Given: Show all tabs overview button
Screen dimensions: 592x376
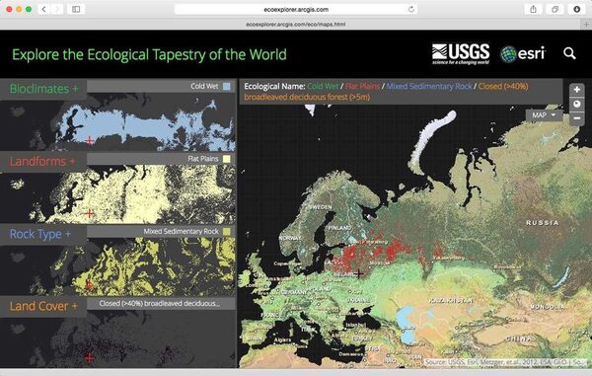Looking at the screenshot, I should [555, 9].
